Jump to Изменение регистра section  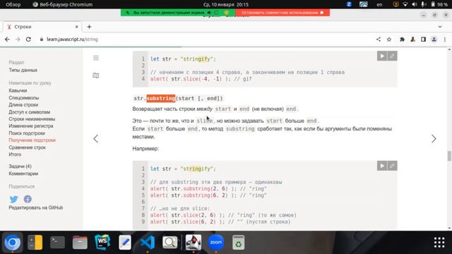coord(31,126)
